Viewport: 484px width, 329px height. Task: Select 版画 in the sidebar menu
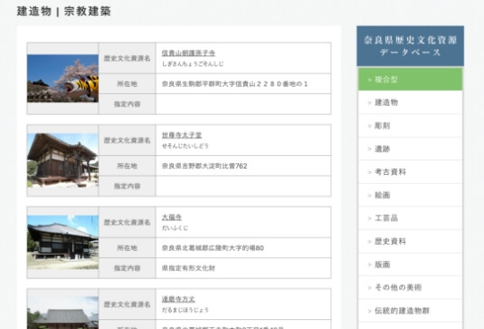(x=410, y=265)
